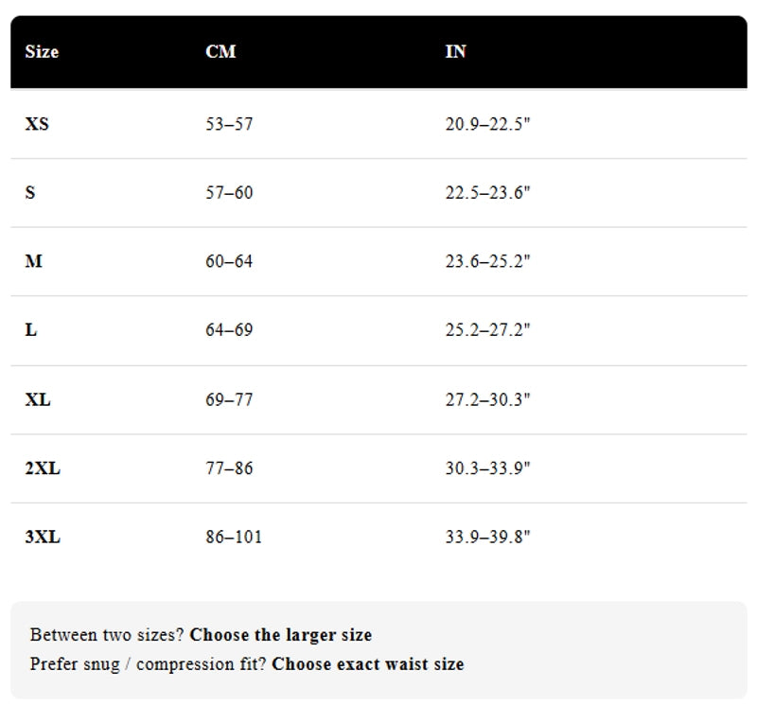Click the IN column header
The width and height of the screenshot is (757, 723).
[455, 52]
